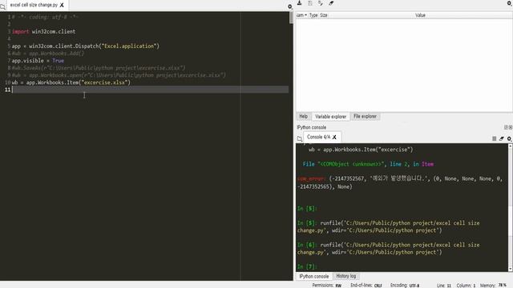Click the save data as icon in Variable explorer
Viewport: 513px width, 288px height.
point(321,3)
